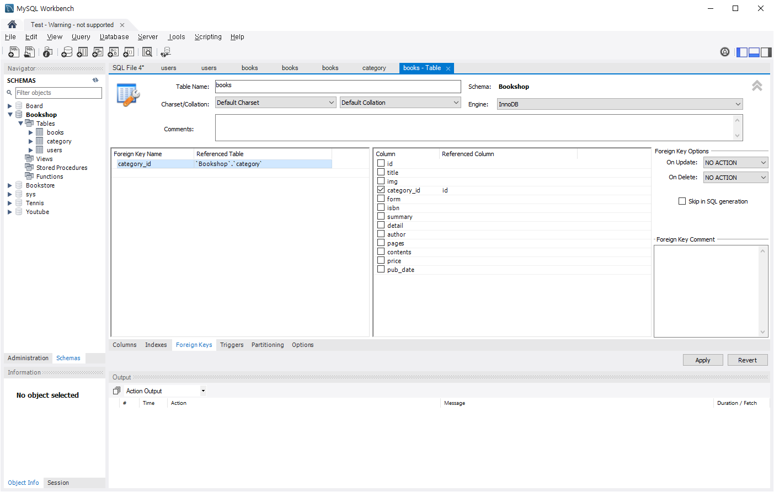The width and height of the screenshot is (774, 492).
Task: Open the Query menu
Action: (81, 37)
